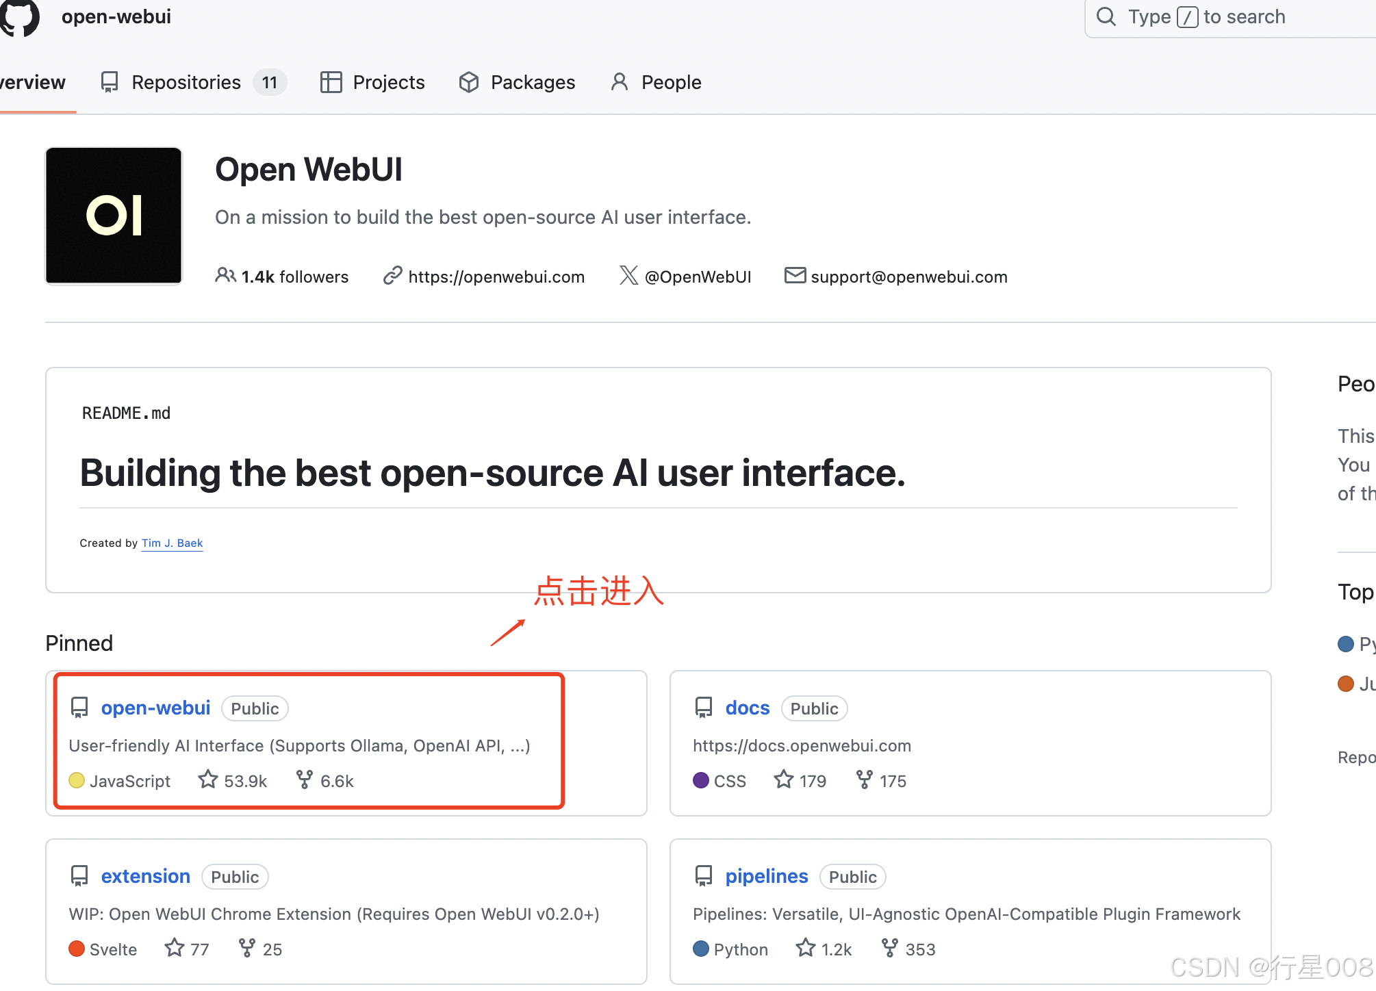Open the Repositories tab
This screenshot has width=1376, height=991.
(x=186, y=82)
